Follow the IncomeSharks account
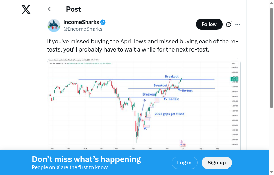The width and height of the screenshot is (274, 175). click(209, 24)
